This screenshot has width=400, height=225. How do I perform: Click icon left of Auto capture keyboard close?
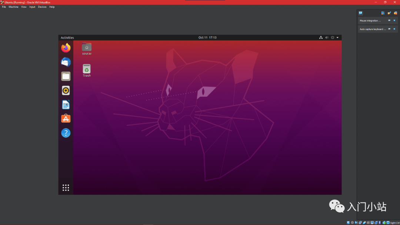(389, 29)
